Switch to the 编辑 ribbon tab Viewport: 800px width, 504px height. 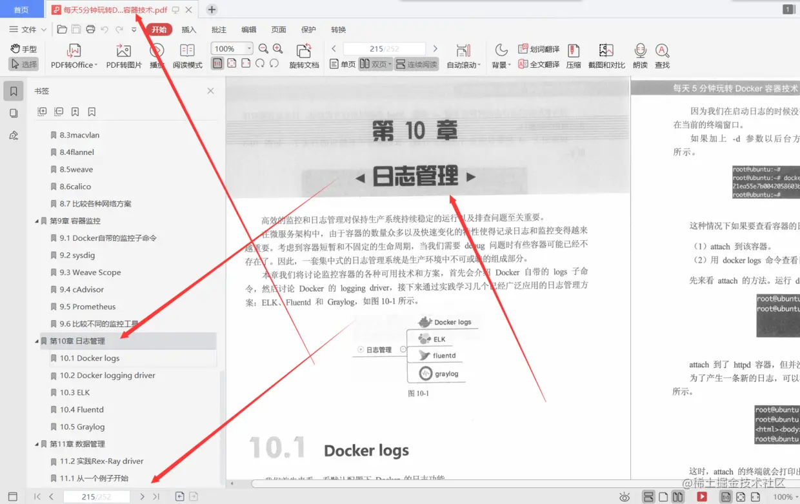pyautogui.click(x=248, y=30)
